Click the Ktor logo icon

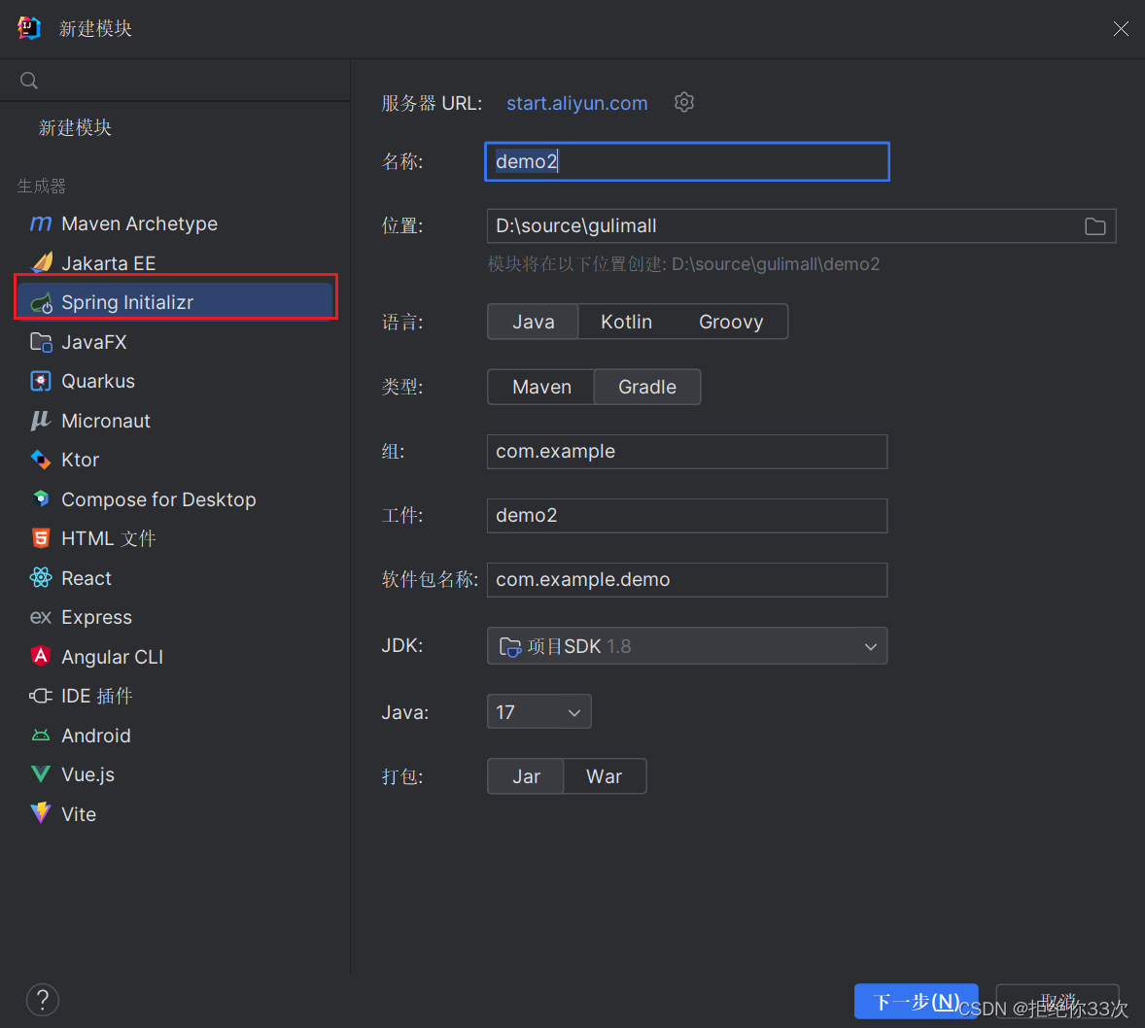[x=41, y=460]
